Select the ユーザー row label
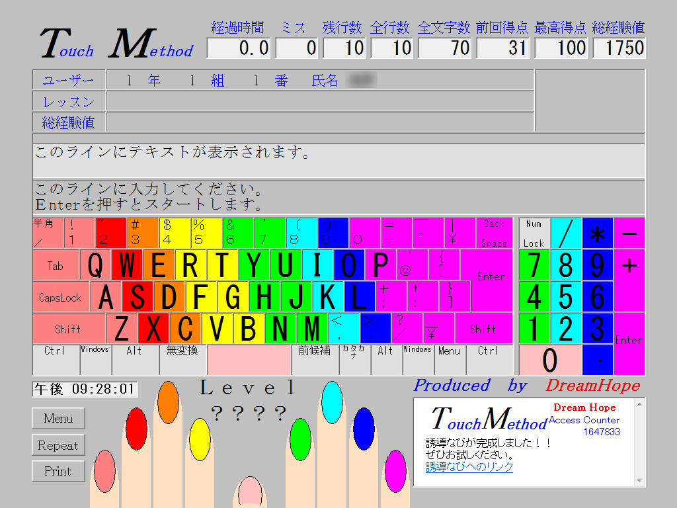The height and width of the screenshot is (508, 677). click(68, 79)
